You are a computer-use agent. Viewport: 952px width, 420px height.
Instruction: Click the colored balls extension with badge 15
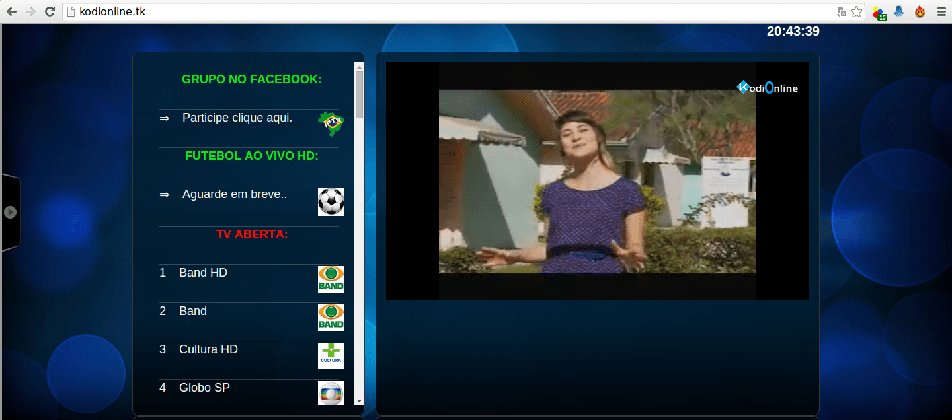(879, 12)
